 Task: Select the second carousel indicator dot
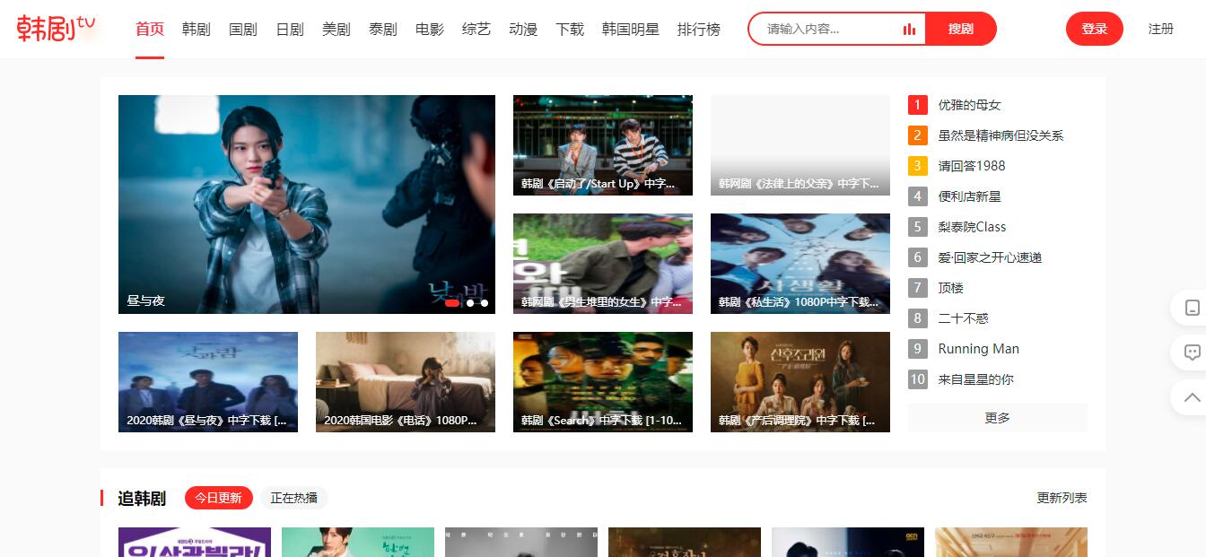(x=470, y=303)
